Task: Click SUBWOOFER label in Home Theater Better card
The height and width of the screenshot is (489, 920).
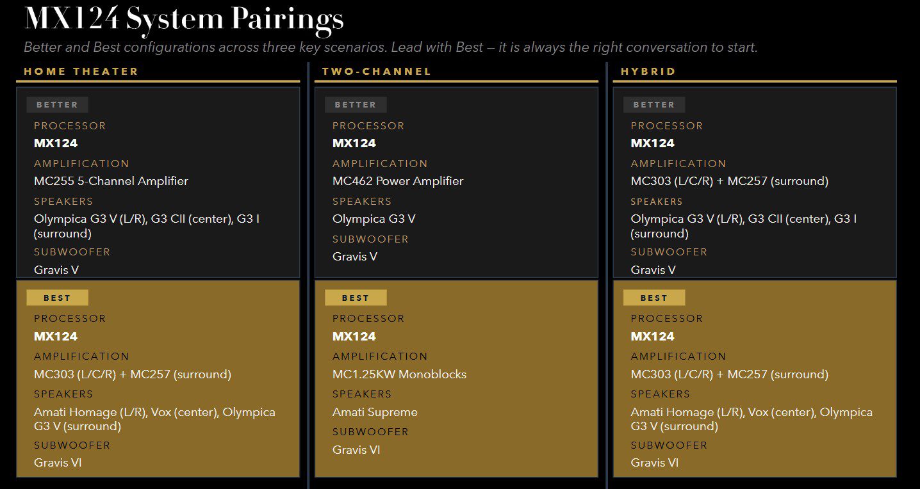Action: [x=72, y=252]
